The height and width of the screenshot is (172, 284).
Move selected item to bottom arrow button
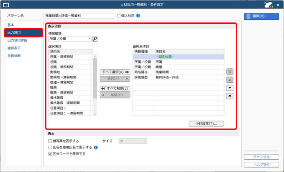[230, 96]
